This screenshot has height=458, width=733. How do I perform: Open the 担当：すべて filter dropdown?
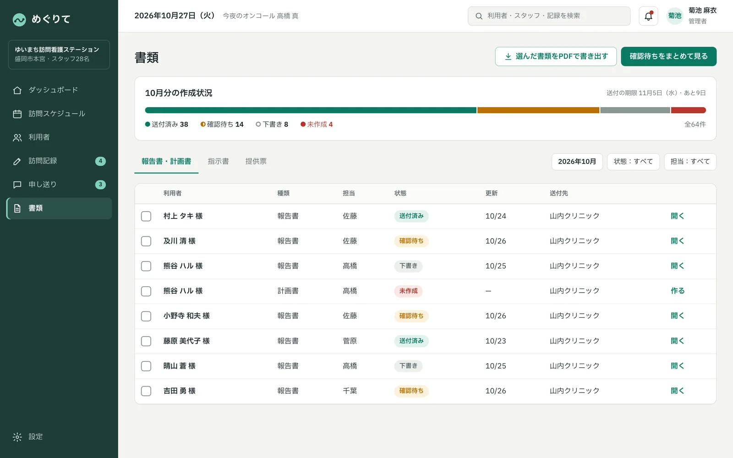[x=690, y=162]
